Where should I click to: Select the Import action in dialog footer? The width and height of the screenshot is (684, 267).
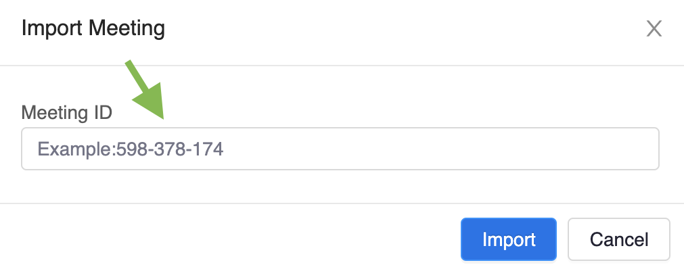click(509, 239)
